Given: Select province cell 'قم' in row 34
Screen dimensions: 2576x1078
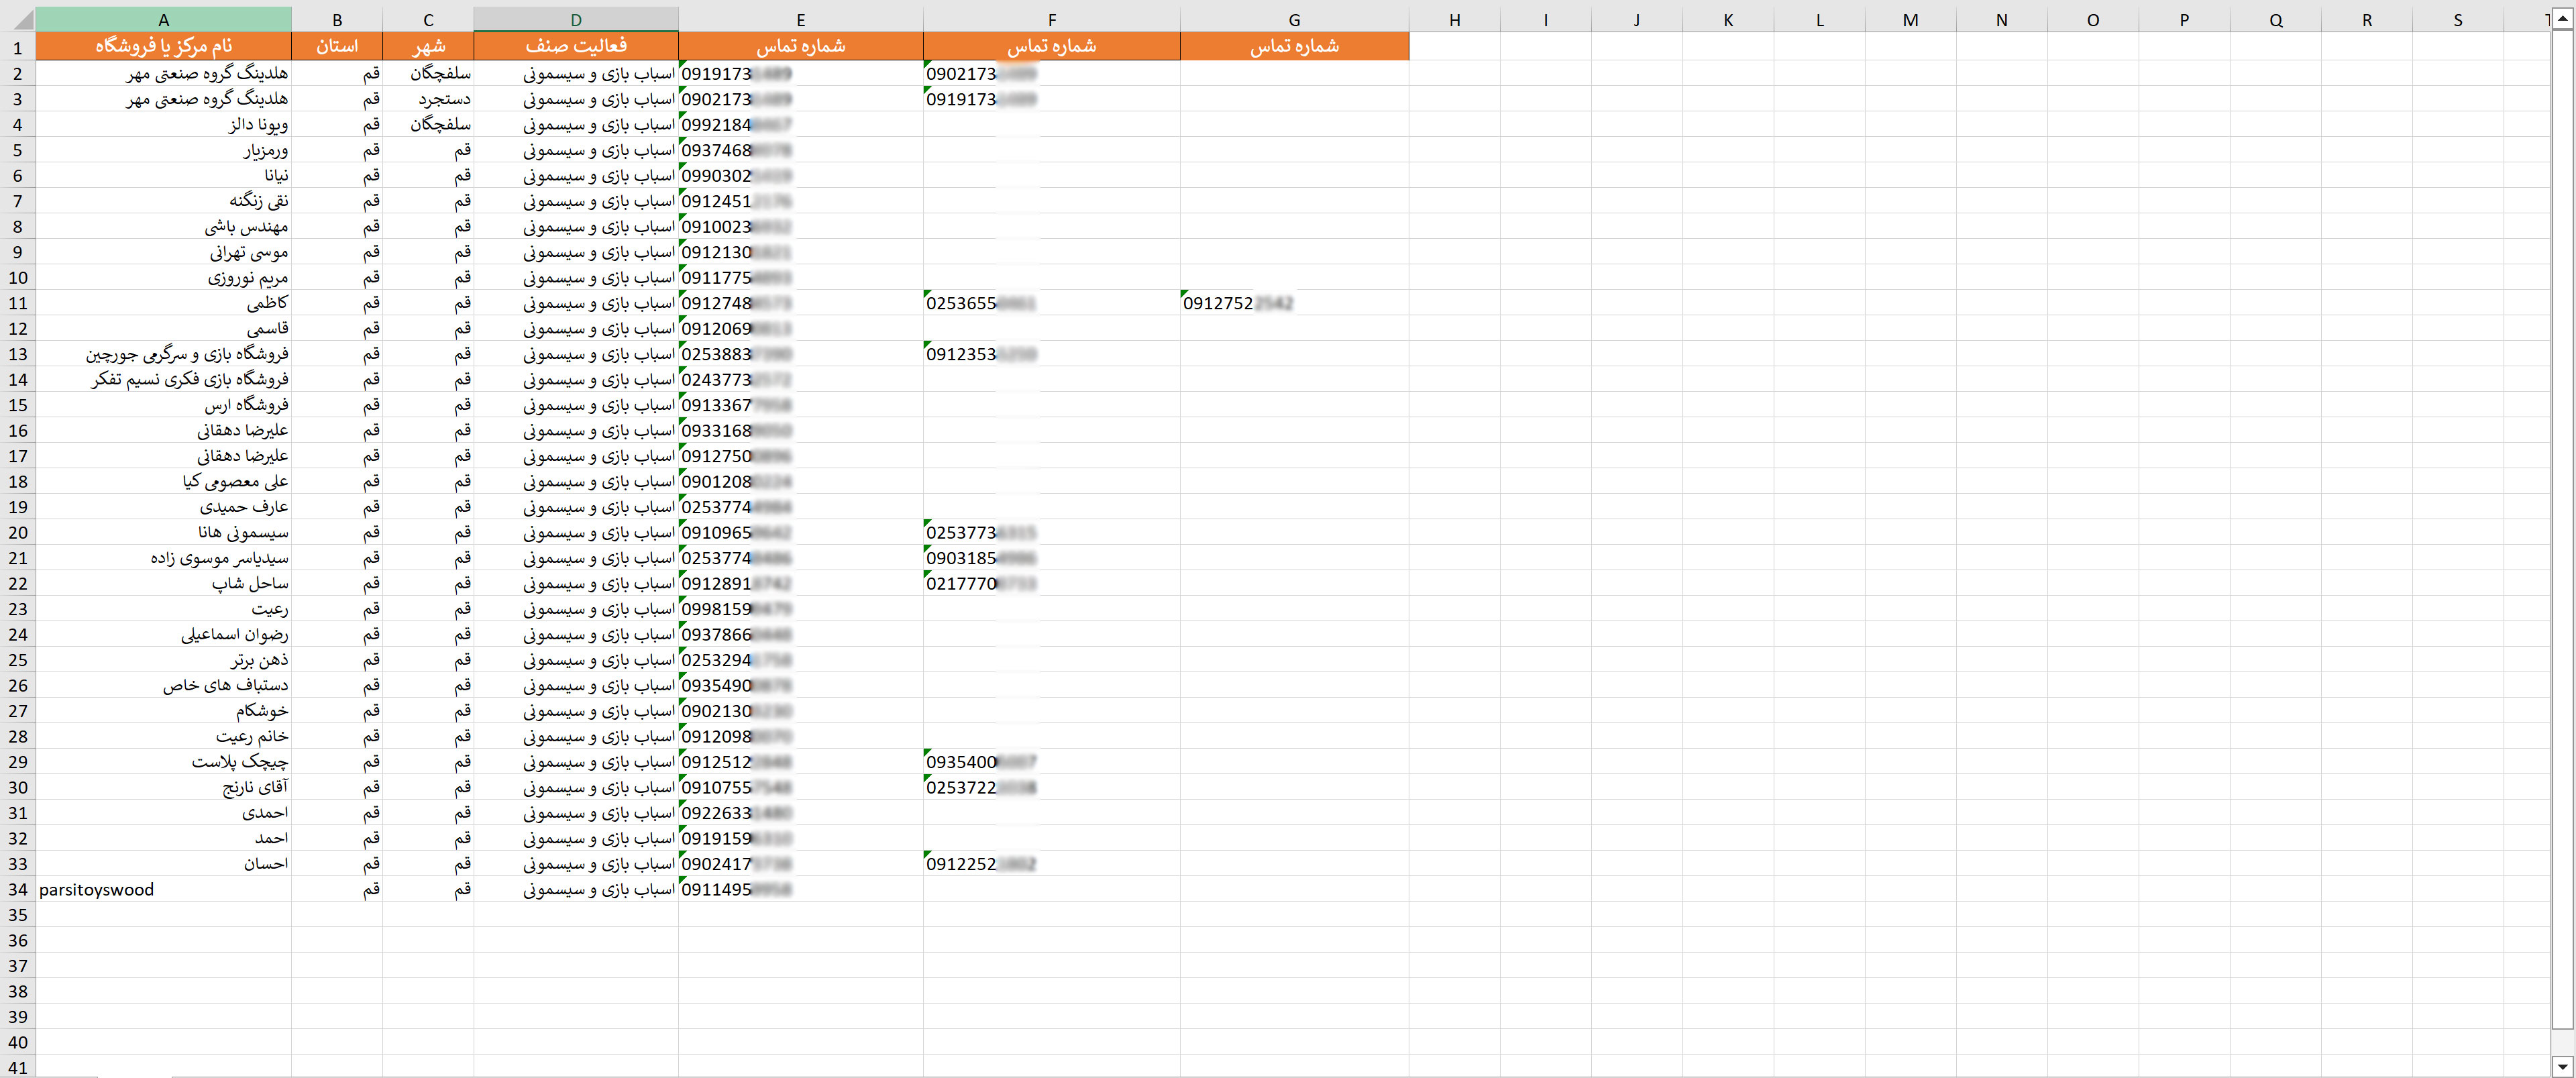Looking at the screenshot, I should pos(337,889).
